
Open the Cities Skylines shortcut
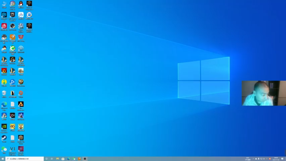point(21,28)
